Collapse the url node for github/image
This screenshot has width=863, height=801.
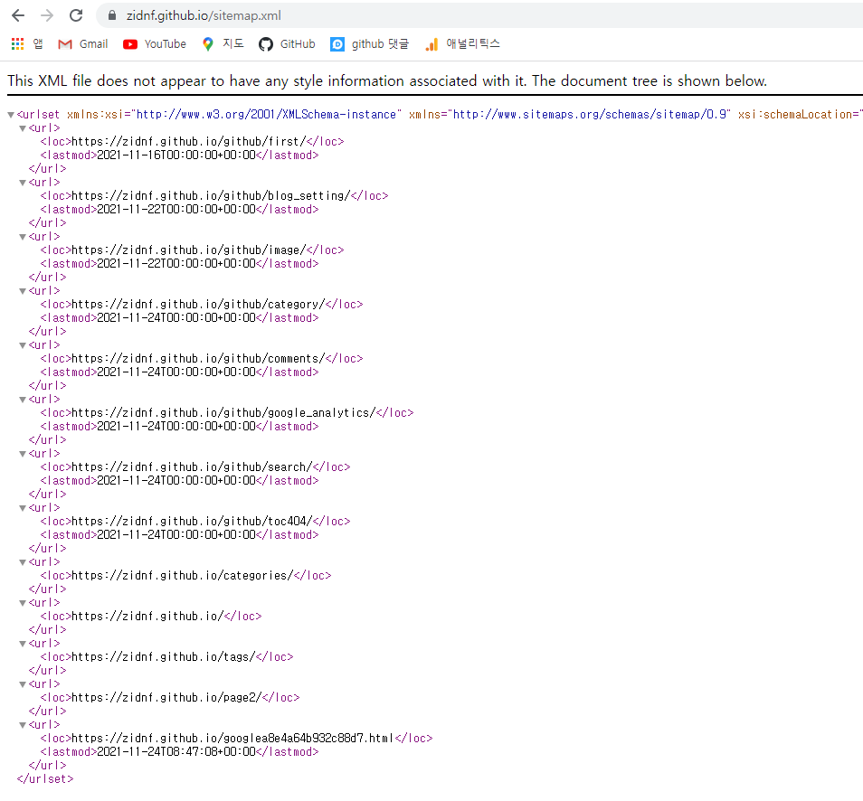[24, 237]
